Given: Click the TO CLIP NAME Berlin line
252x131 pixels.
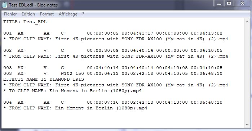Looking at the screenshot, I should [x=72, y=91].
